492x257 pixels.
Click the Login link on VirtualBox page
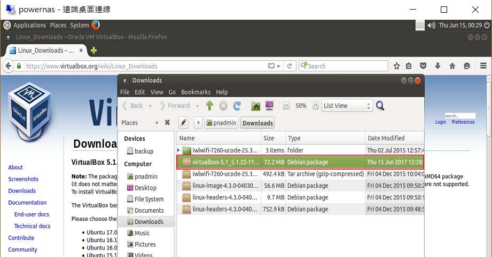tap(441, 122)
